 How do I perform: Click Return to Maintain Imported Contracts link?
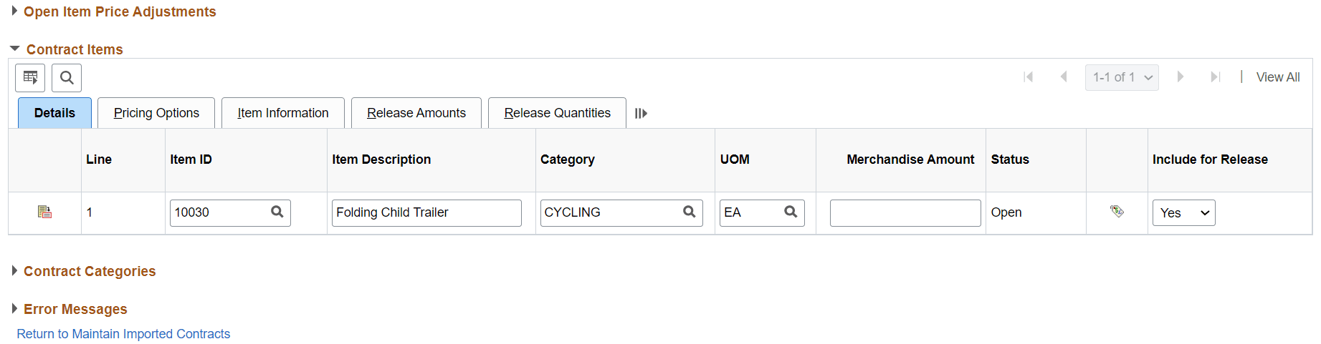[123, 334]
